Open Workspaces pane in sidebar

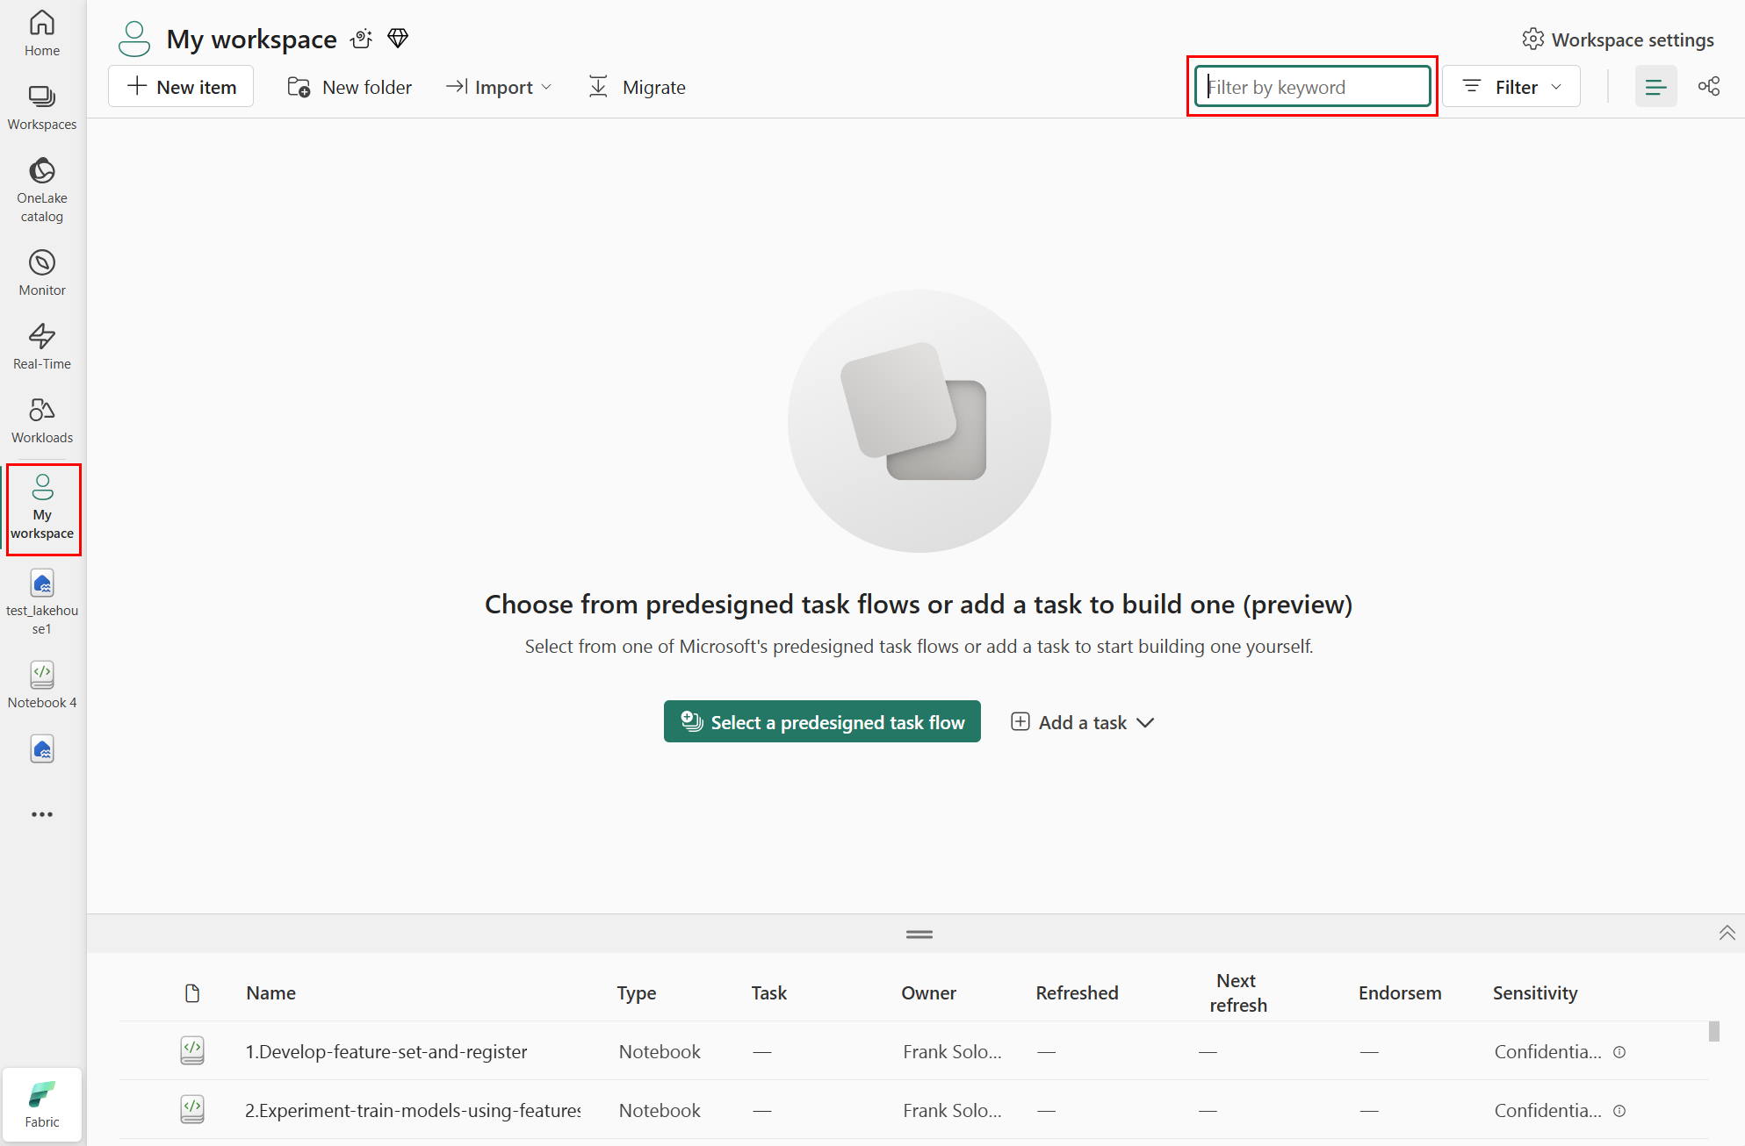click(42, 107)
